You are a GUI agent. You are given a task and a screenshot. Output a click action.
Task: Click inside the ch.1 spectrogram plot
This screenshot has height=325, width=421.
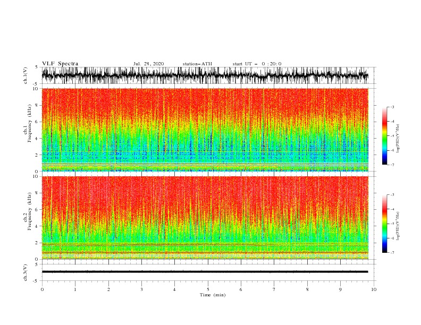pos(205,130)
